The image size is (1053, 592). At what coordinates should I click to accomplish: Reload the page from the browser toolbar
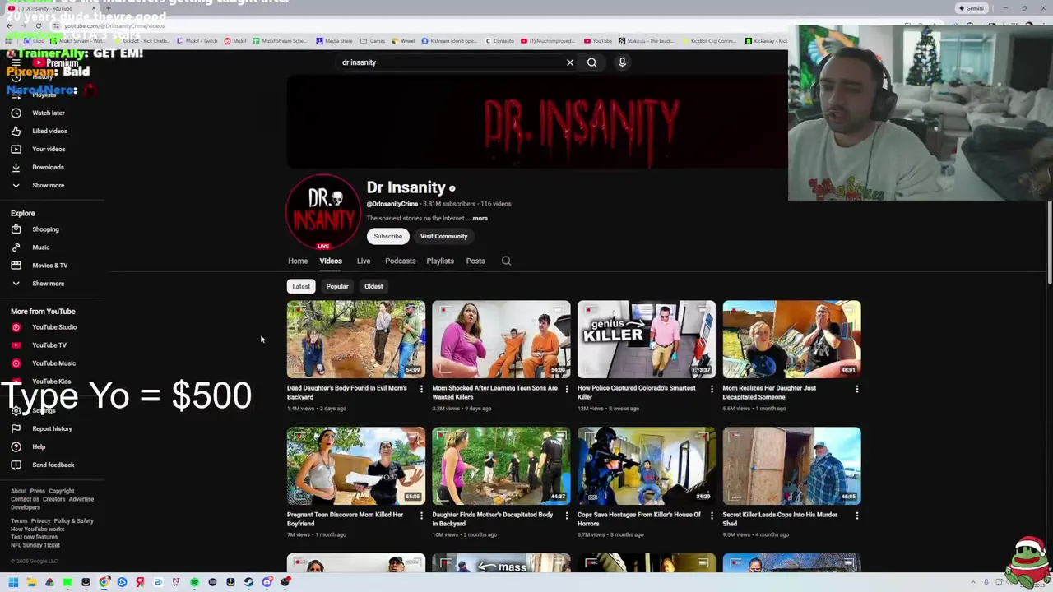(x=38, y=25)
